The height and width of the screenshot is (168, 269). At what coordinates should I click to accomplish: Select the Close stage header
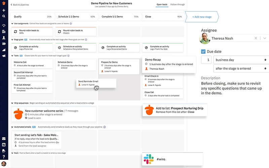tap(163, 16)
